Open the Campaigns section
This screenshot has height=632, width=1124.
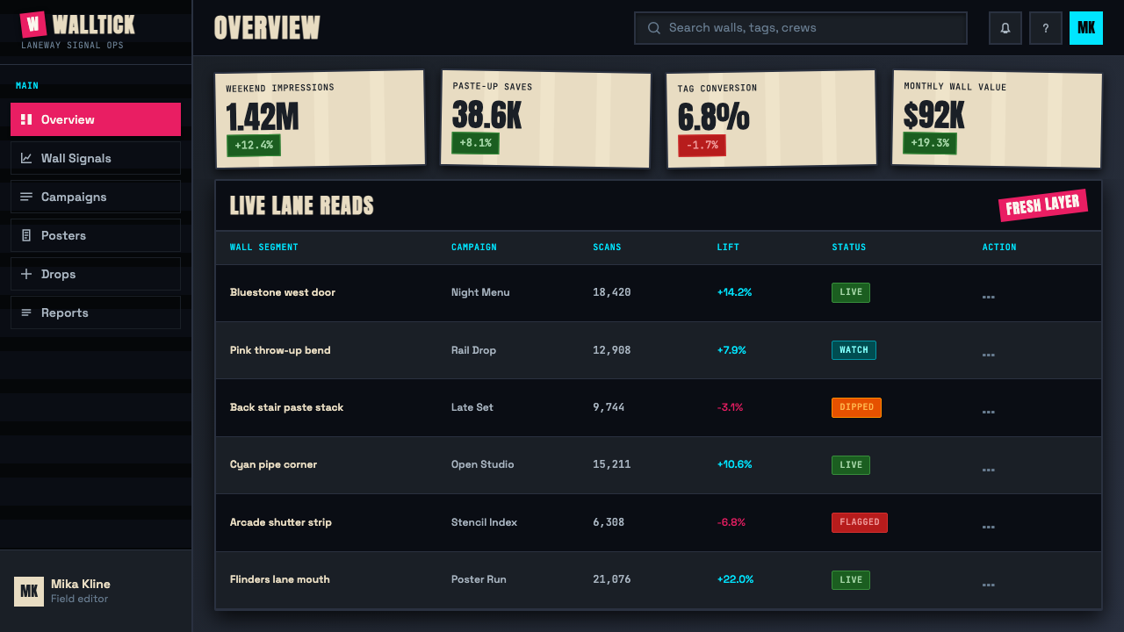click(x=96, y=197)
